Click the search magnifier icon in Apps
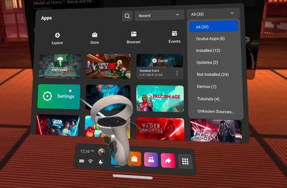 [127, 16]
